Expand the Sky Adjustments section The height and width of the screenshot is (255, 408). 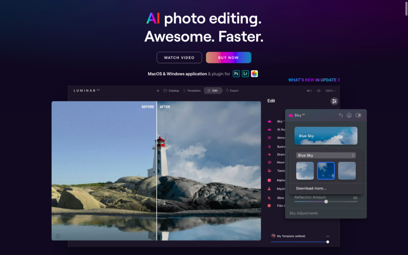(304, 213)
